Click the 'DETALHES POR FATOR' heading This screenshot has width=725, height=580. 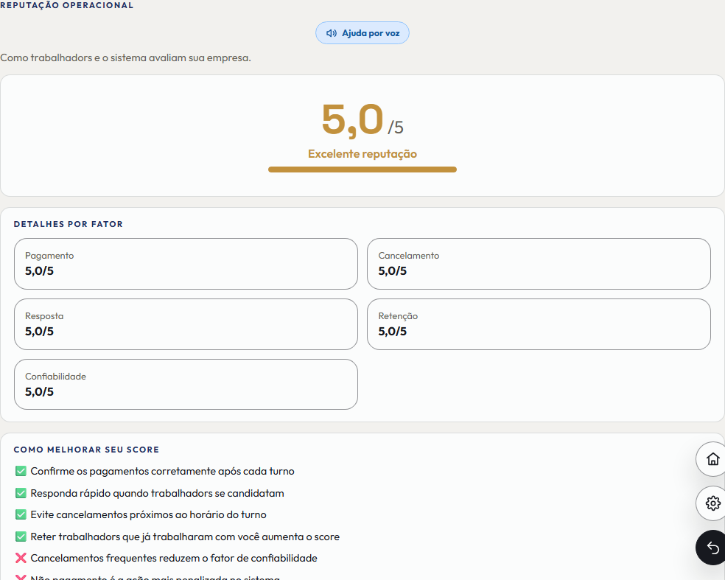tap(69, 224)
